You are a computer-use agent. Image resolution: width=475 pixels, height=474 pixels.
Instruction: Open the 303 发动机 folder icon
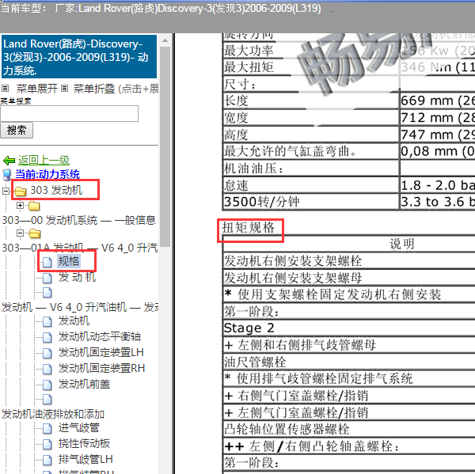[x=21, y=191]
